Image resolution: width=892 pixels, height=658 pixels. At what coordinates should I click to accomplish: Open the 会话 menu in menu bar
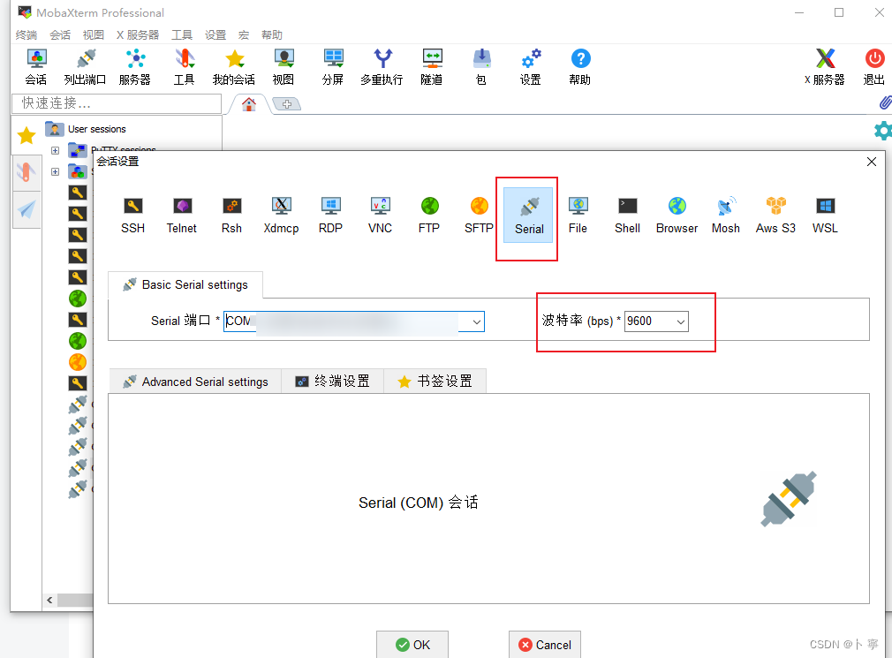point(60,35)
